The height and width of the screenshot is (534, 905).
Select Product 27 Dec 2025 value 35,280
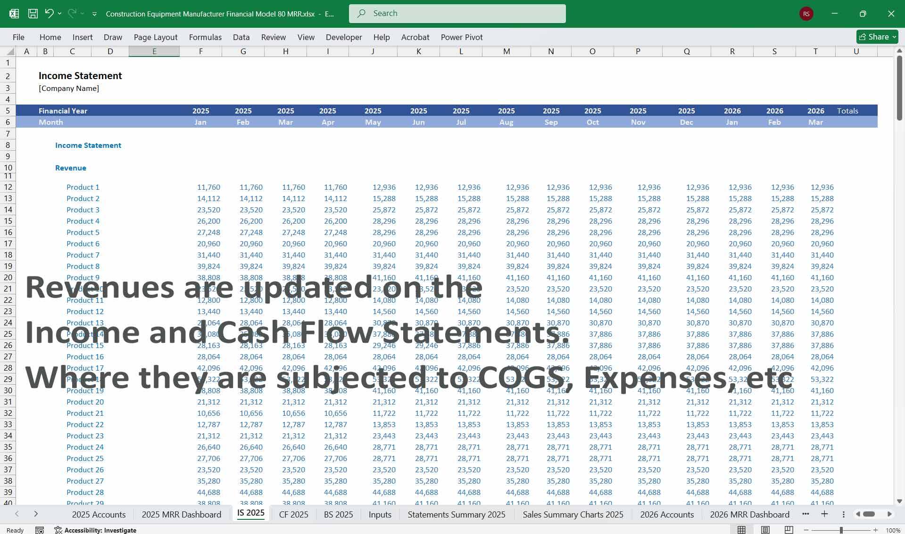tap(697, 481)
